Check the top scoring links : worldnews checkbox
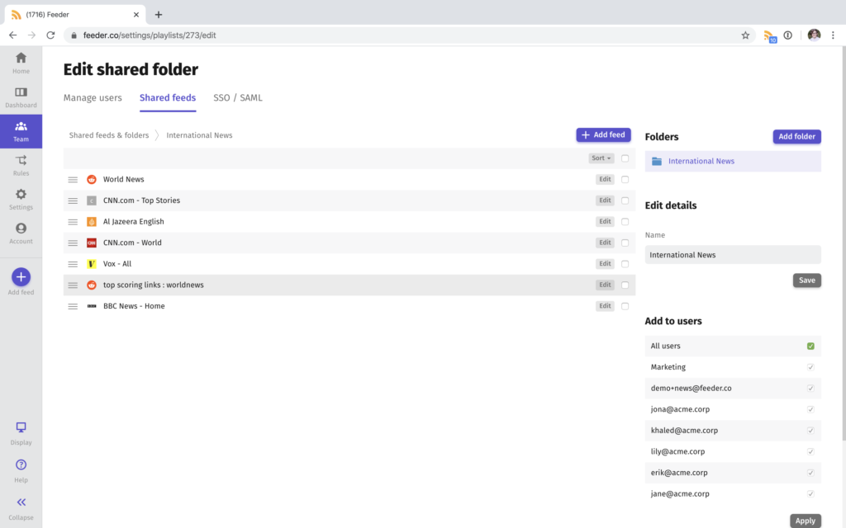Screen dimensions: 846x528 click(625, 285)
